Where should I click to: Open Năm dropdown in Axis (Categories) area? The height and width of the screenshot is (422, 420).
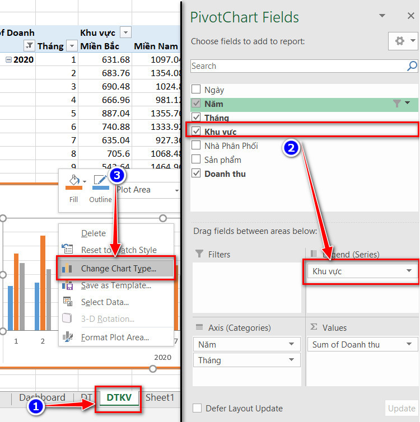coord(291,344)
